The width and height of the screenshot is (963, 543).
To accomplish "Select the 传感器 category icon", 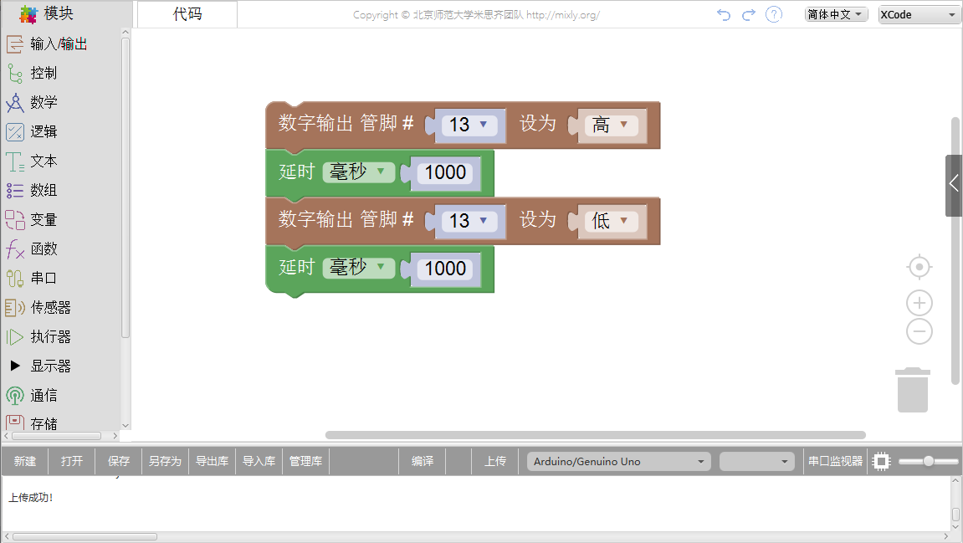I will coord(15,307).
